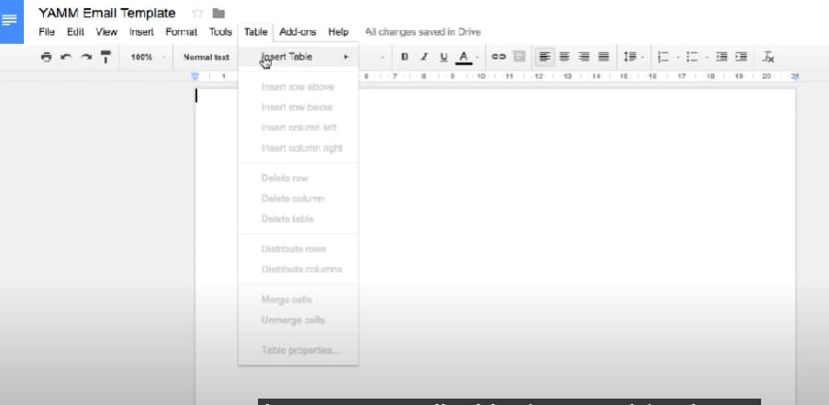The width and height of the screenshot is (829, 405).
Task: Open the Line spacing dropdown
Action: (x=633, y=57)
